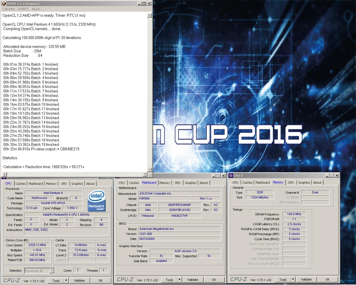Click OK button in left CPU-Z window
The width and height of the screenshot is (356, 285).
pyautogui.click(x=100, y=281)
